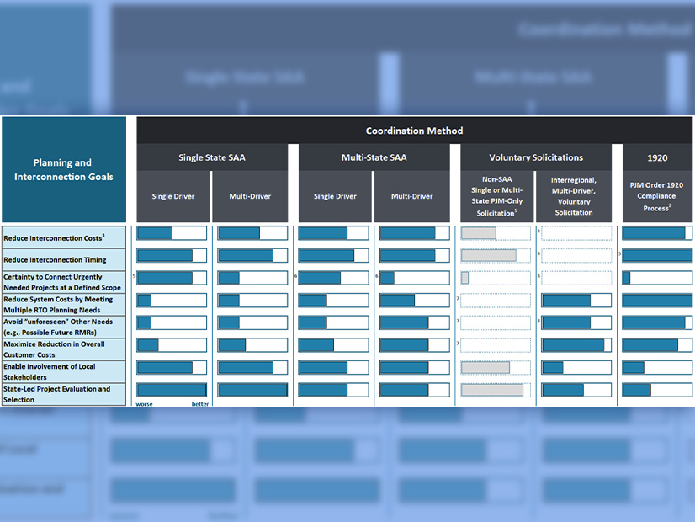The width and height of the screenshot is (695, 522).
Task: Select the Interregional, Multi-Driver, Voluntary Solicitation subheader
Action: pos(576,196)
